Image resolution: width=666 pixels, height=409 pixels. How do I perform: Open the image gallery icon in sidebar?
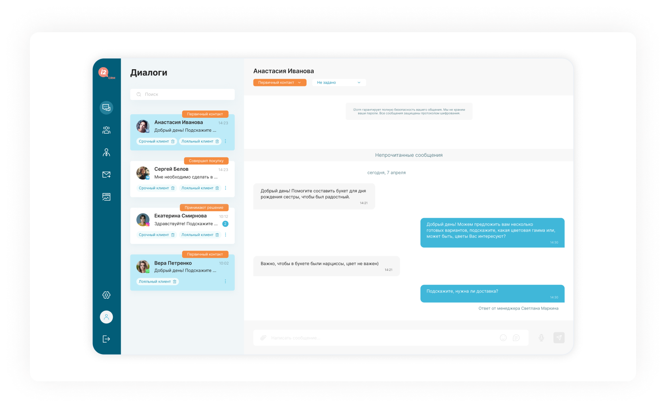point(106,197)
